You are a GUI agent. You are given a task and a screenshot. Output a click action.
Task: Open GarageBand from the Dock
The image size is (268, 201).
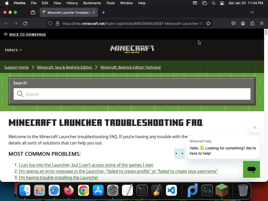pos(157,190)
